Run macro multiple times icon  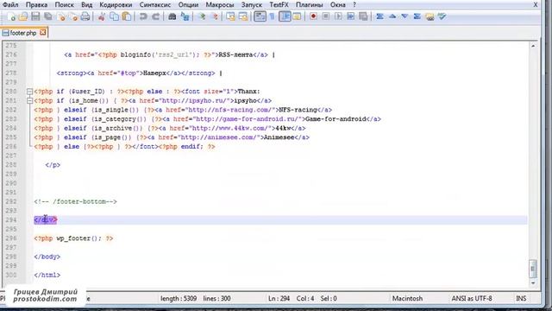[x=351, y=16]
